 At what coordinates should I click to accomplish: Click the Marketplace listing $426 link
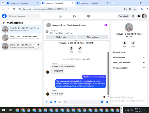click(x=62, y=33)
